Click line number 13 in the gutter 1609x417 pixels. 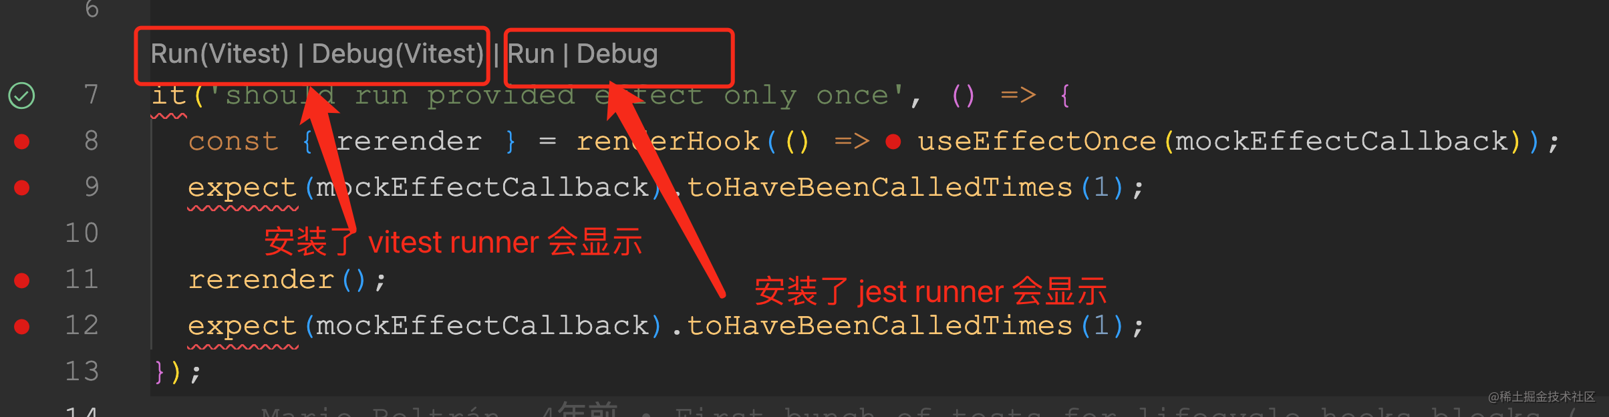click(x=82, y=372)
